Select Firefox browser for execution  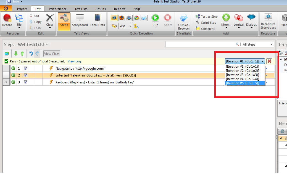[122, 18]
